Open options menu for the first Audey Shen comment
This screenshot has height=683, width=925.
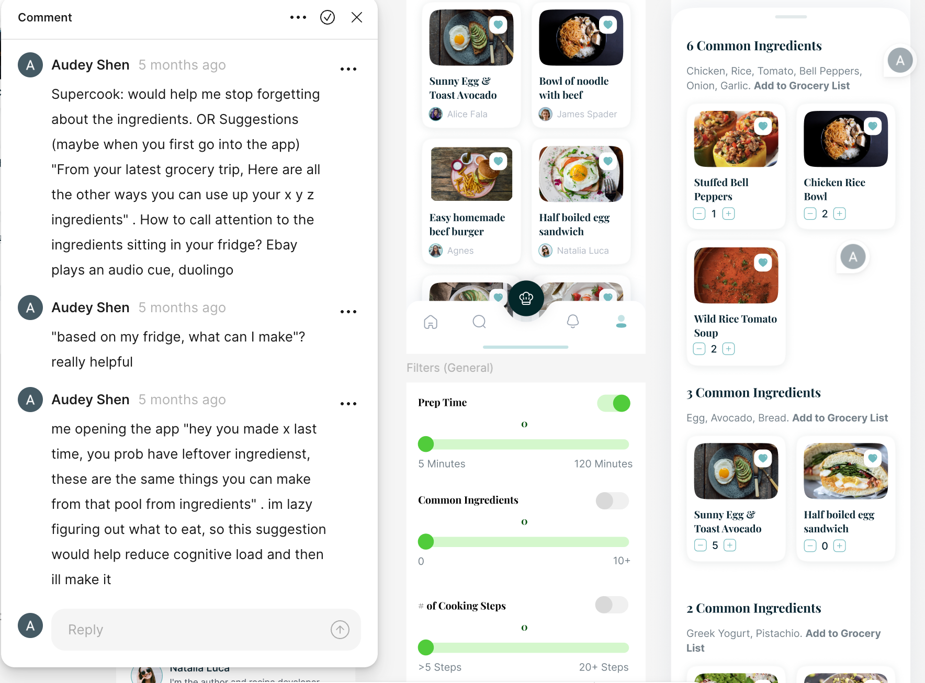(x=348, y=69)
